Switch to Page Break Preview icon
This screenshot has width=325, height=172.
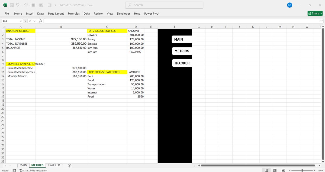click(283, 170)
